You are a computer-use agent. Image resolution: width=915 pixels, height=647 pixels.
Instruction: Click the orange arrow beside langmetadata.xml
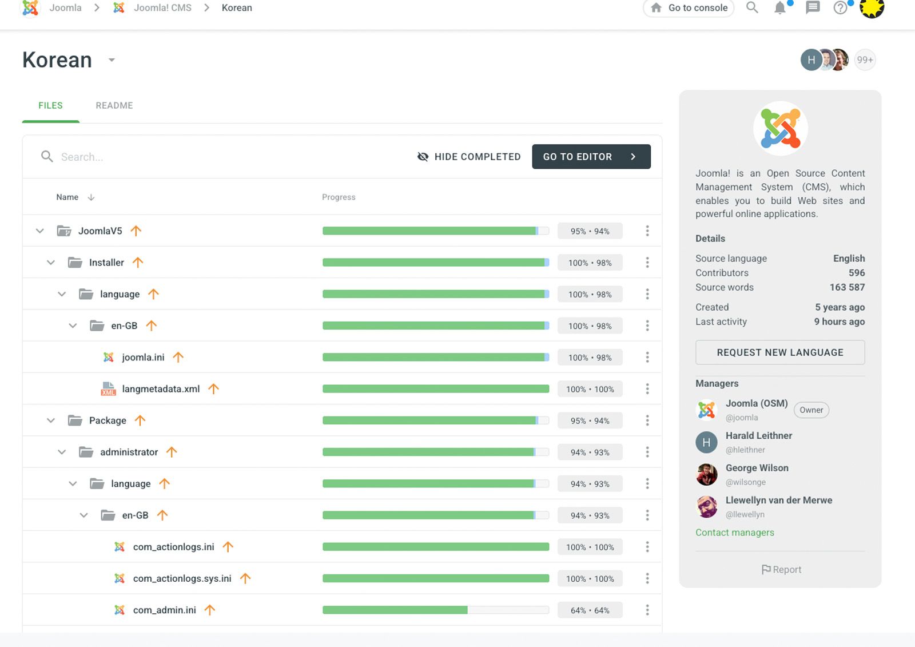[x=213, y=388]
